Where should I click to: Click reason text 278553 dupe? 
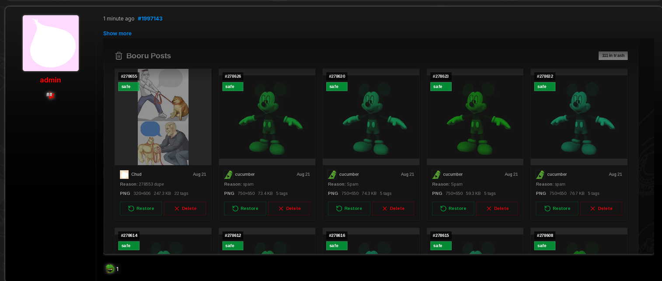pyautogui.click(x=151, y=184)
